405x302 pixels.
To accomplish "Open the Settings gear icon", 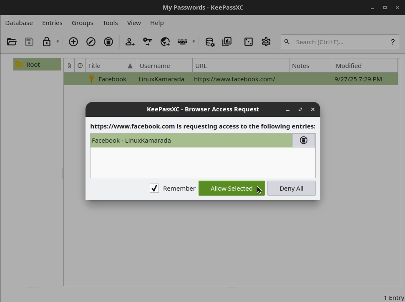I will (266, 42).
